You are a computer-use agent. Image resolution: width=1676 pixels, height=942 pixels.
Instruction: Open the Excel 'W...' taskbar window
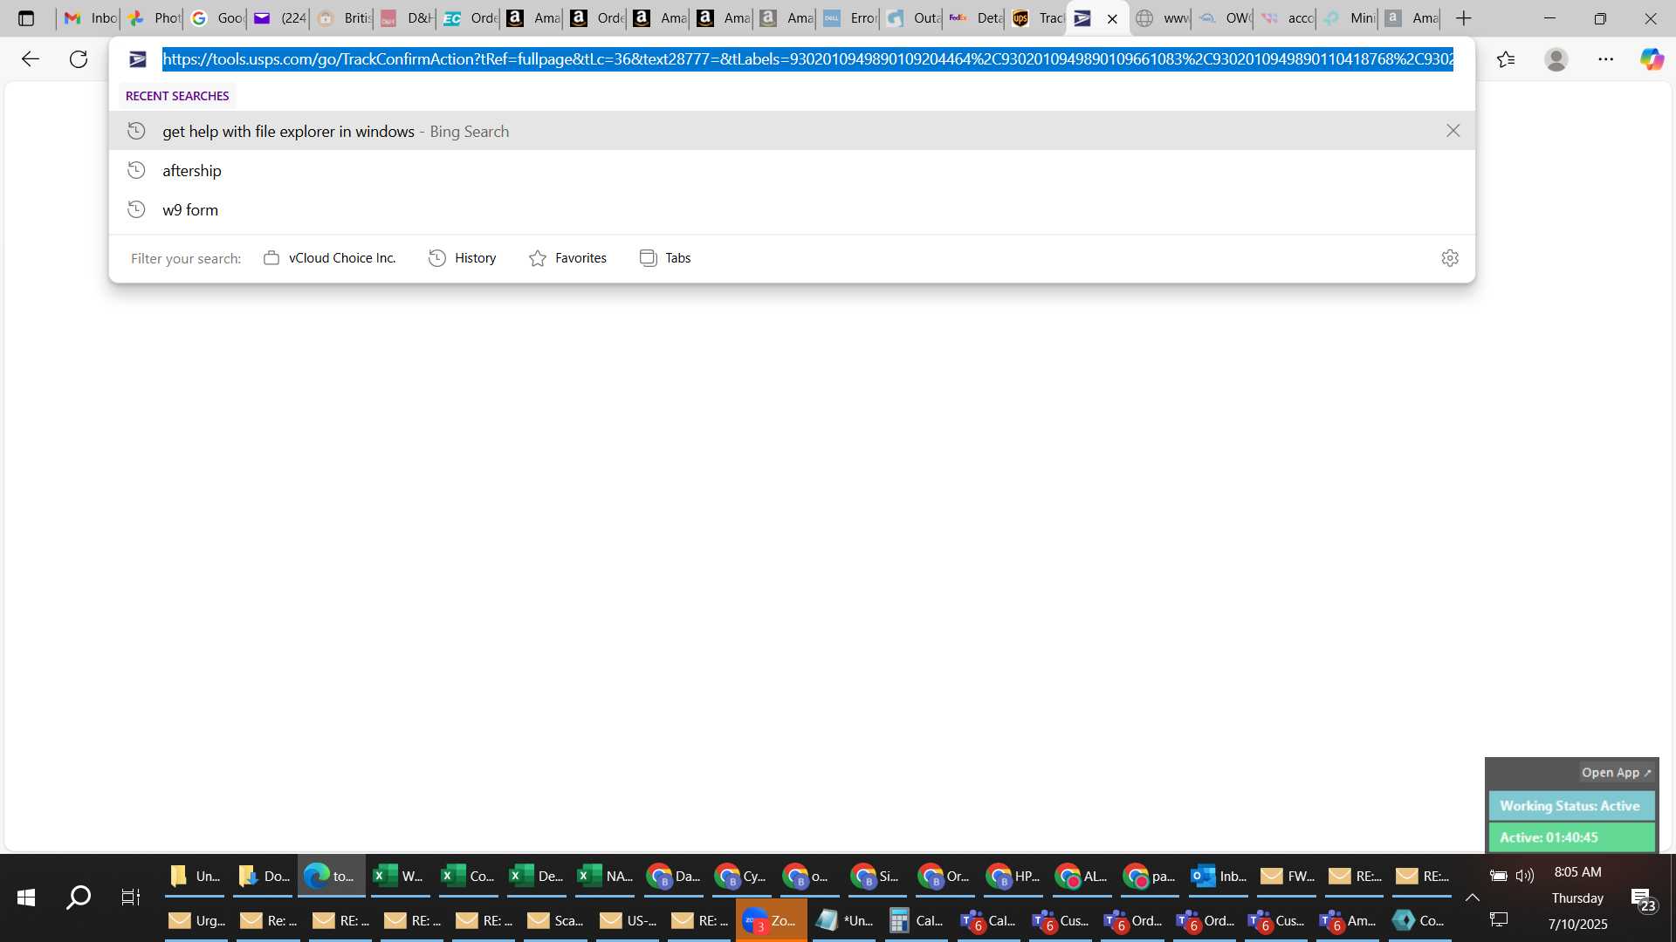coord(399,877)
